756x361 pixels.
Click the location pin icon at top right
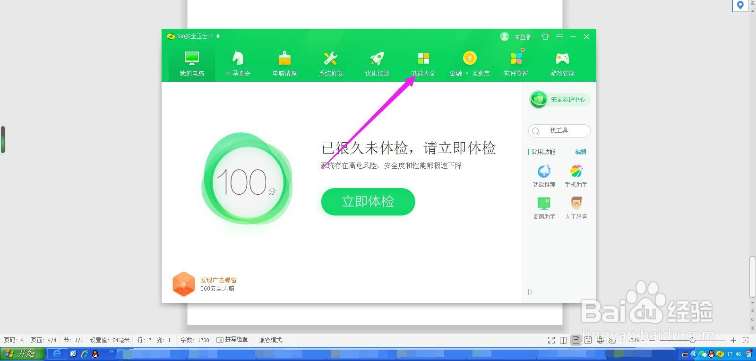740,5
